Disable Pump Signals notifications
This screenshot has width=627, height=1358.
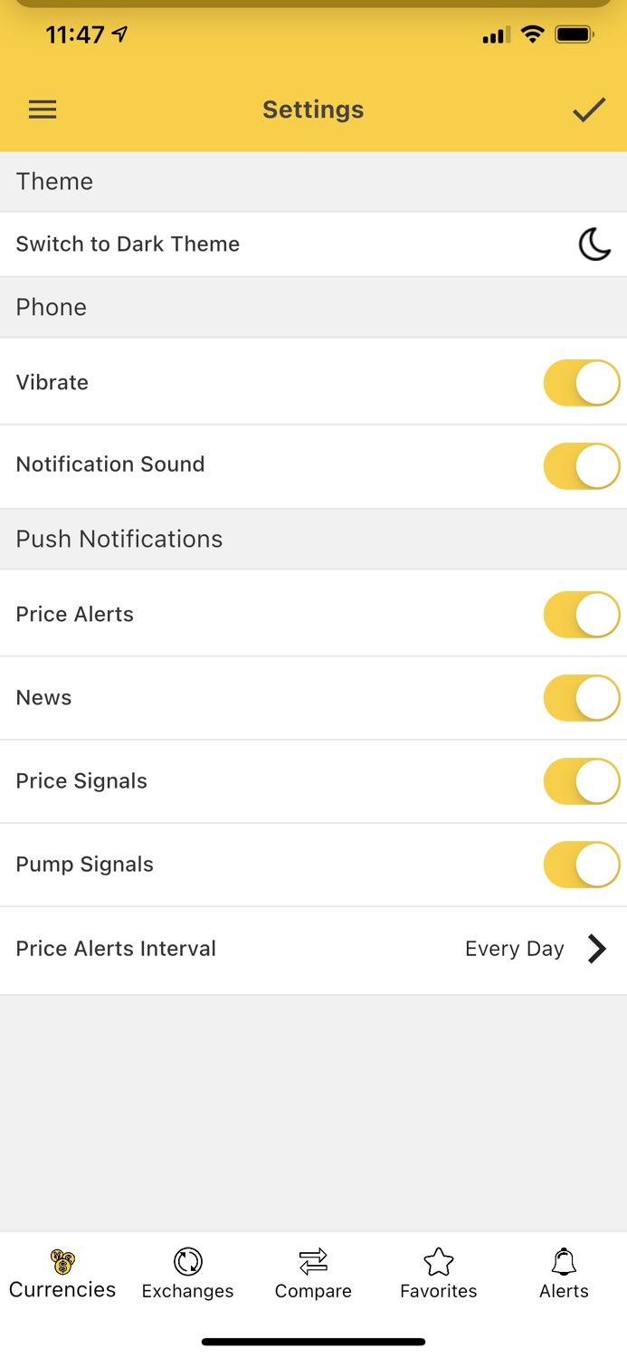[582, 864]
